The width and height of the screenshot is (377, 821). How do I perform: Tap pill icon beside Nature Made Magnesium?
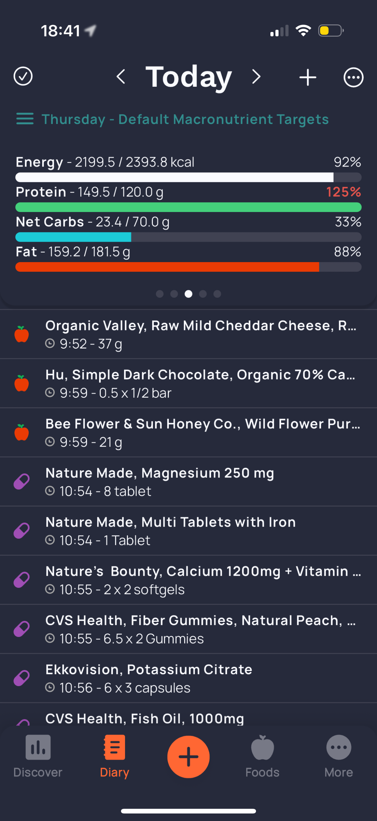coord(22,482)
